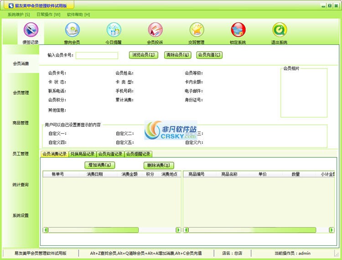Switch to the 会员提醒记录 tab
This screenshot has width=342, height=260.
click(138, 154)
